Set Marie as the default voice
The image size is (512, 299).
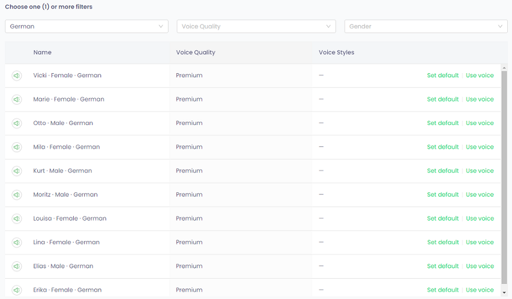443,99
